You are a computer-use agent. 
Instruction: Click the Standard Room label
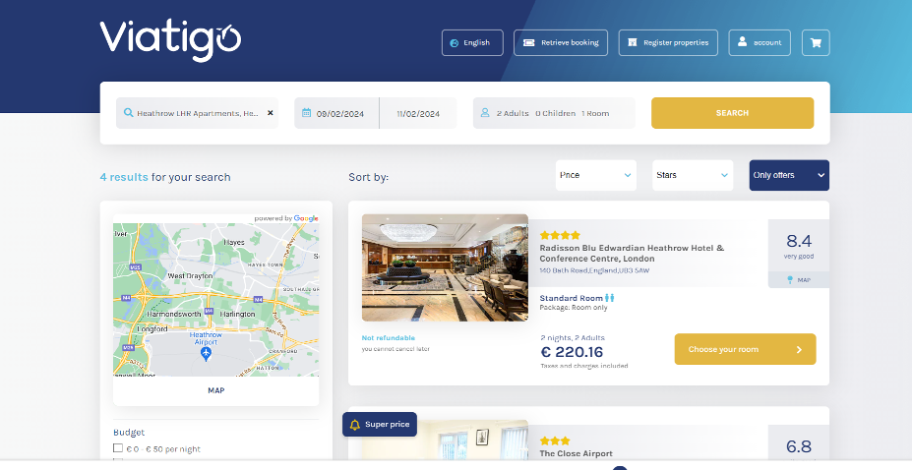pyautogui.click(x=571, y=298)
